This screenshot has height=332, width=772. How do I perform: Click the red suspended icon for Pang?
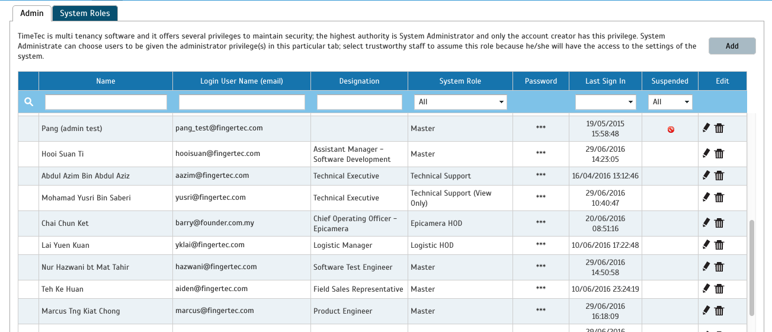671,129
